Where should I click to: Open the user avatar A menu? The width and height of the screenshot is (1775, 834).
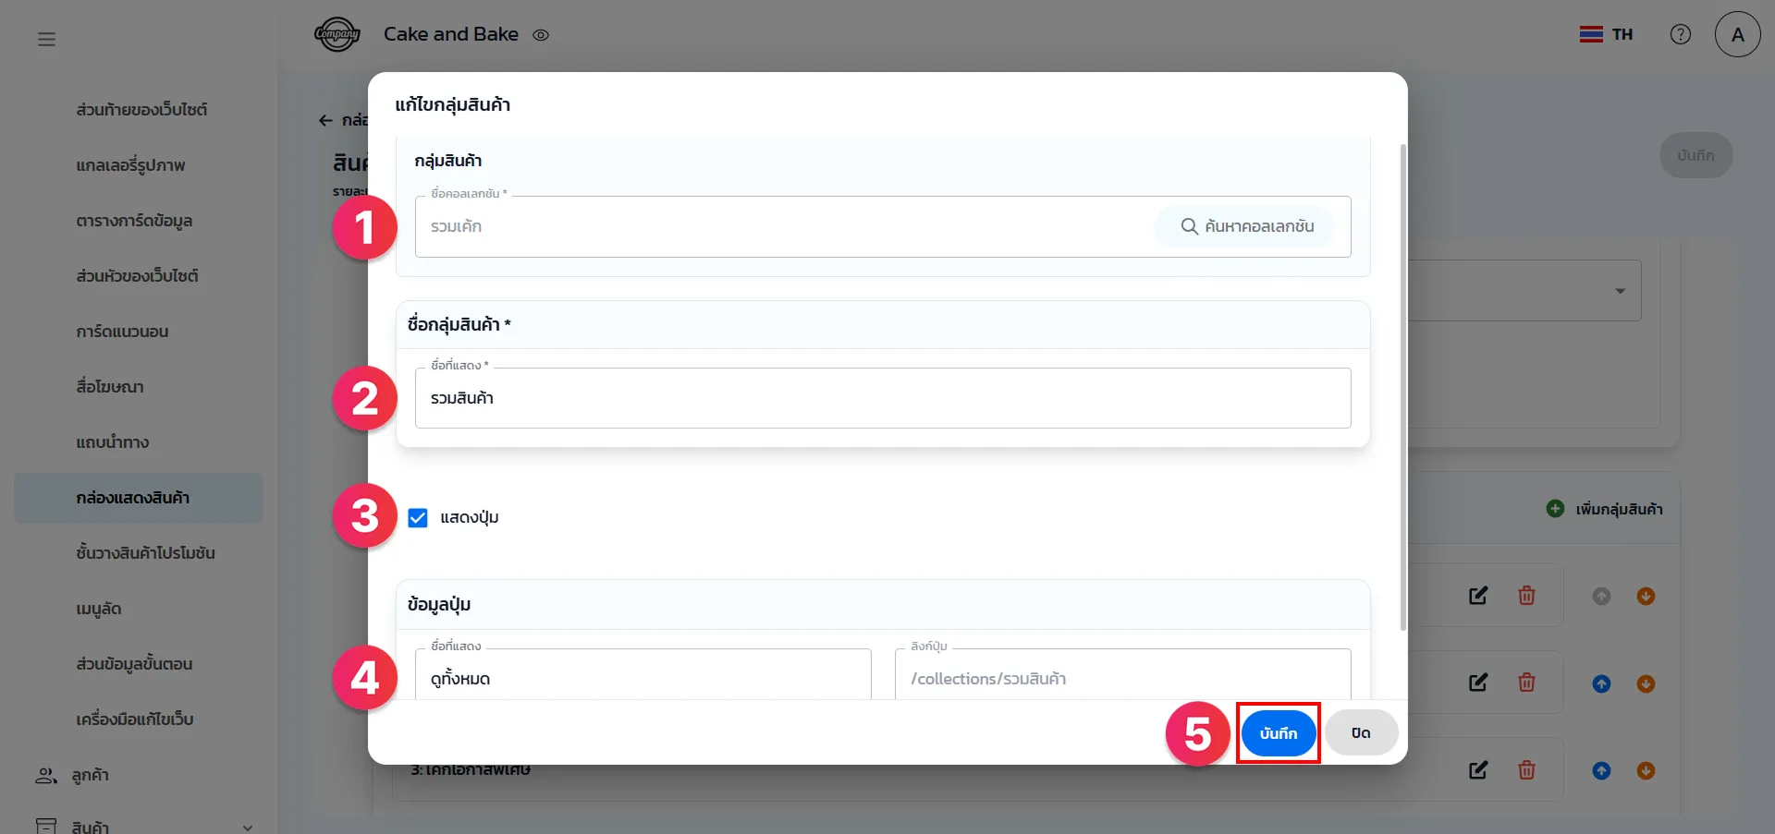[1737, 34]
